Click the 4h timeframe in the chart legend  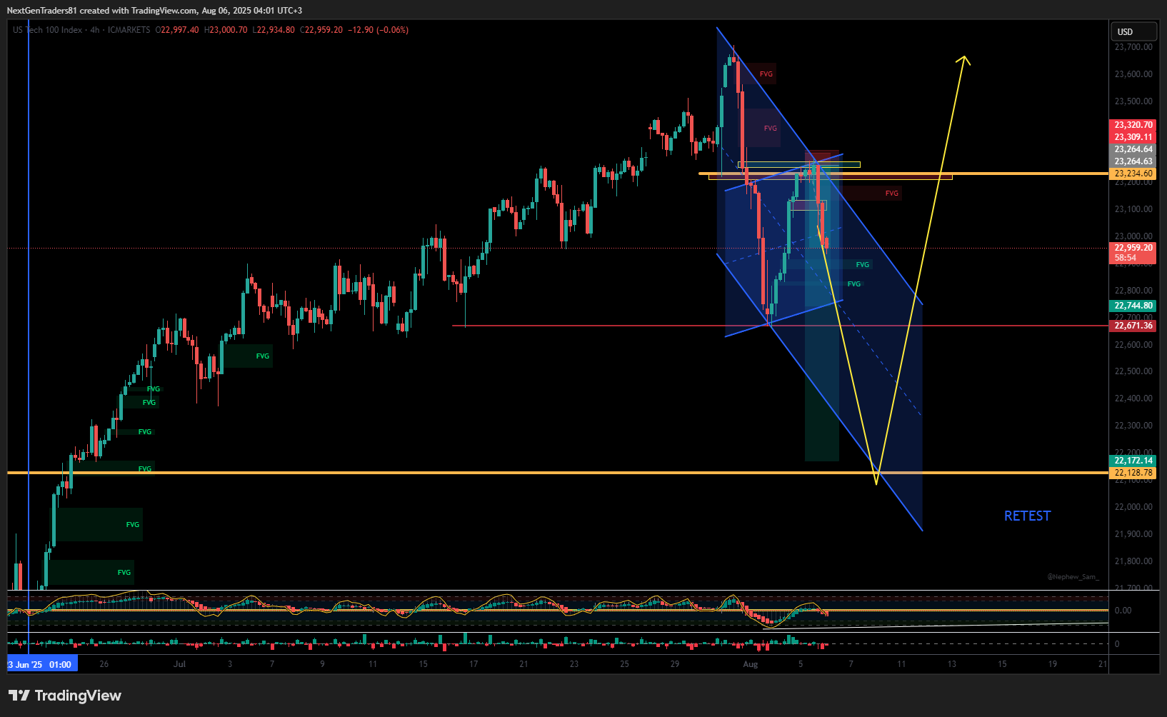95,30
